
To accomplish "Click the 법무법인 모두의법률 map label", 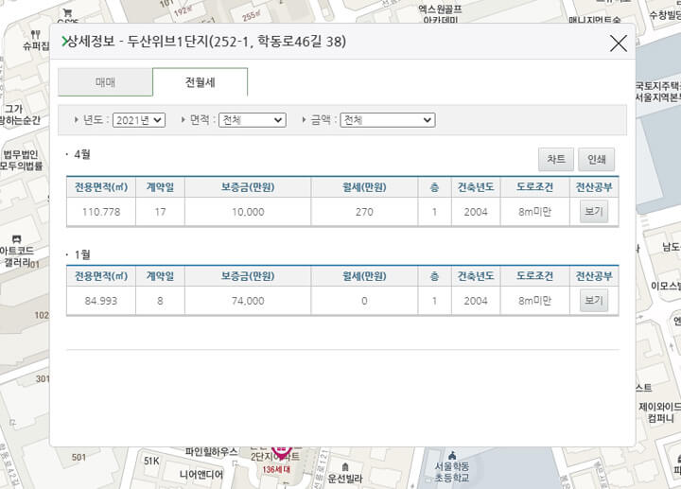I will (21, 160).
